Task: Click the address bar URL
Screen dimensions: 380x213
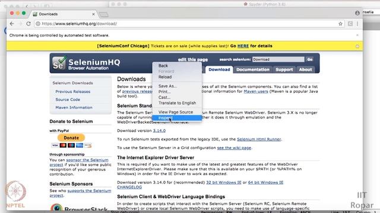Action: click(79, 24)
